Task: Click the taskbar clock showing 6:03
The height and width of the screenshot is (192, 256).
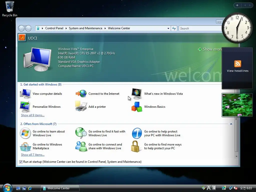Action: (x=246, y=188)
